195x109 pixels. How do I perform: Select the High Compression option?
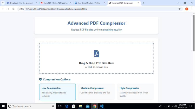click(x=135, y=92)
